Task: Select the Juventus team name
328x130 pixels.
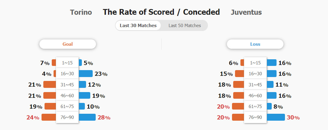Action: (x=246, y=12)
